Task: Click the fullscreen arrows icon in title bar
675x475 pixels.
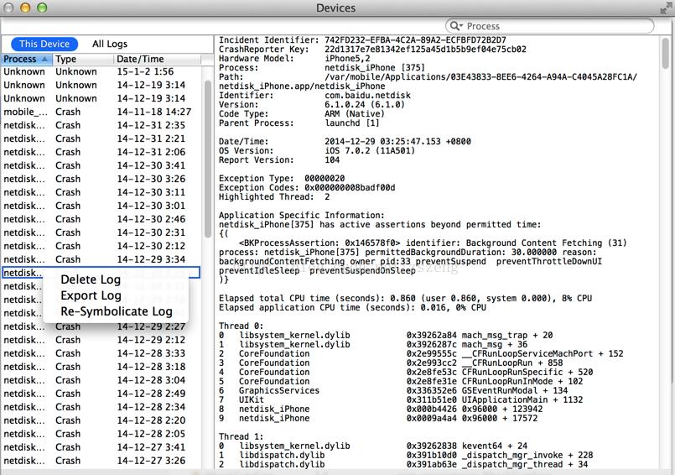Action: coord(667,8)
